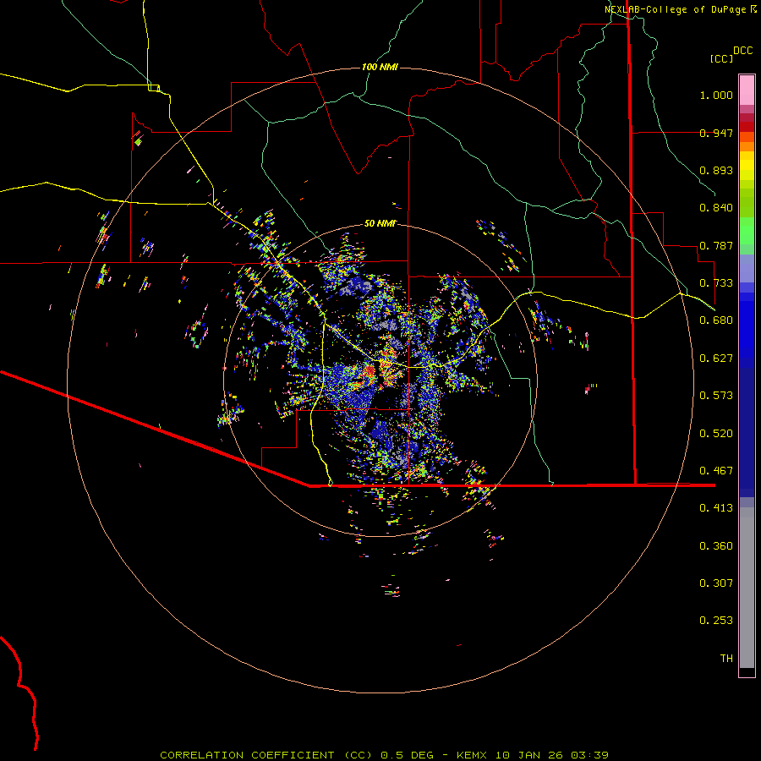Viewport: 761px width, 761px height.
Task: Click the Correlation Coefficient title caption at bottom
Action: tap(384, 755)
